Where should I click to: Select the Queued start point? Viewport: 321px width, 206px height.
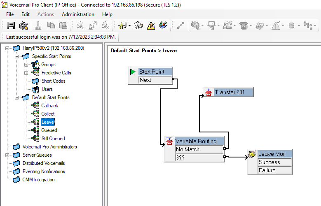[49, 130]
